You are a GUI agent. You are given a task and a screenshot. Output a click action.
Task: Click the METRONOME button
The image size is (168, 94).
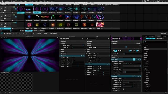click(54, 33)
